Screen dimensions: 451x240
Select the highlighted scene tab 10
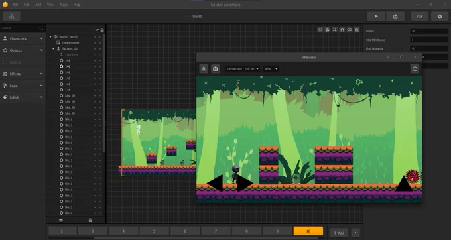point(308,231)
